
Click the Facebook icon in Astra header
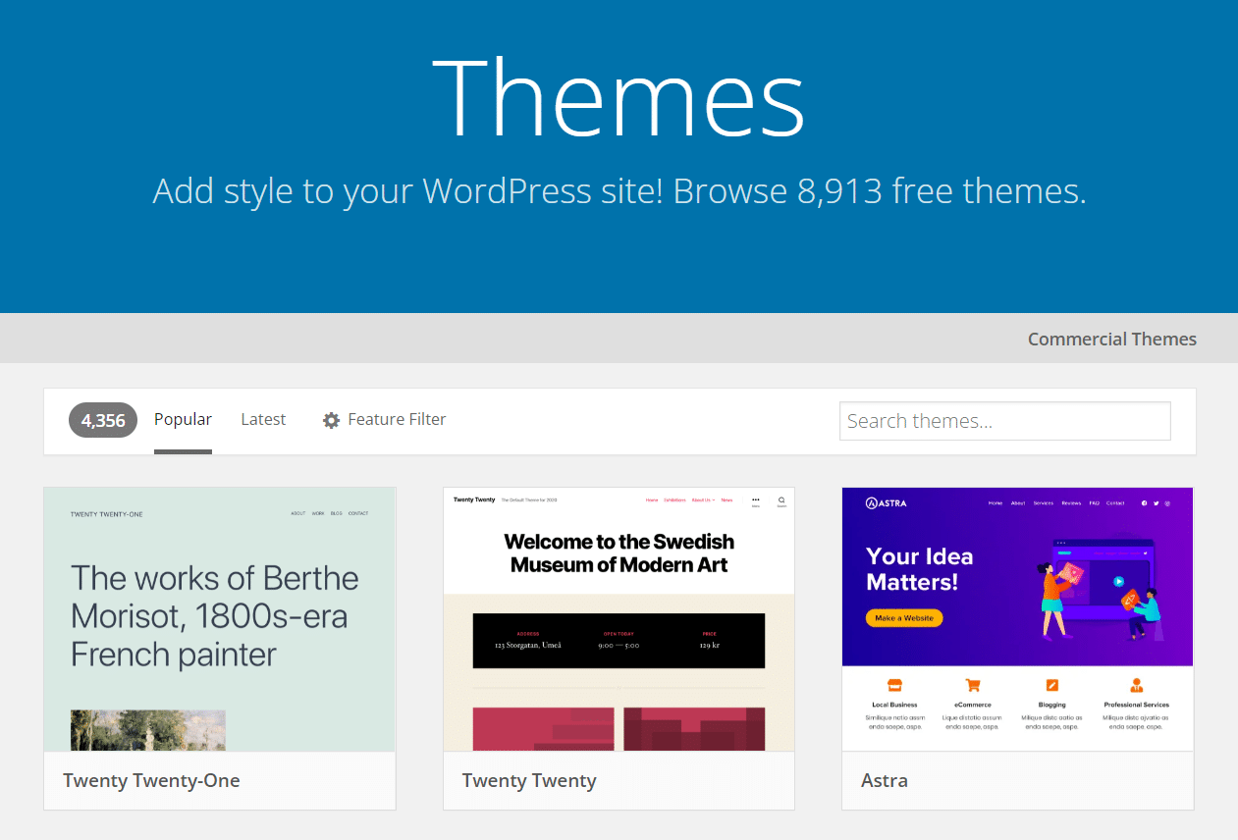(1145, 502)
